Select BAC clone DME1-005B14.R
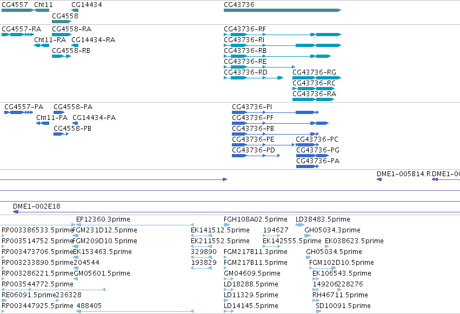Screen dimensions: 460x314 (x=379, y=179)
